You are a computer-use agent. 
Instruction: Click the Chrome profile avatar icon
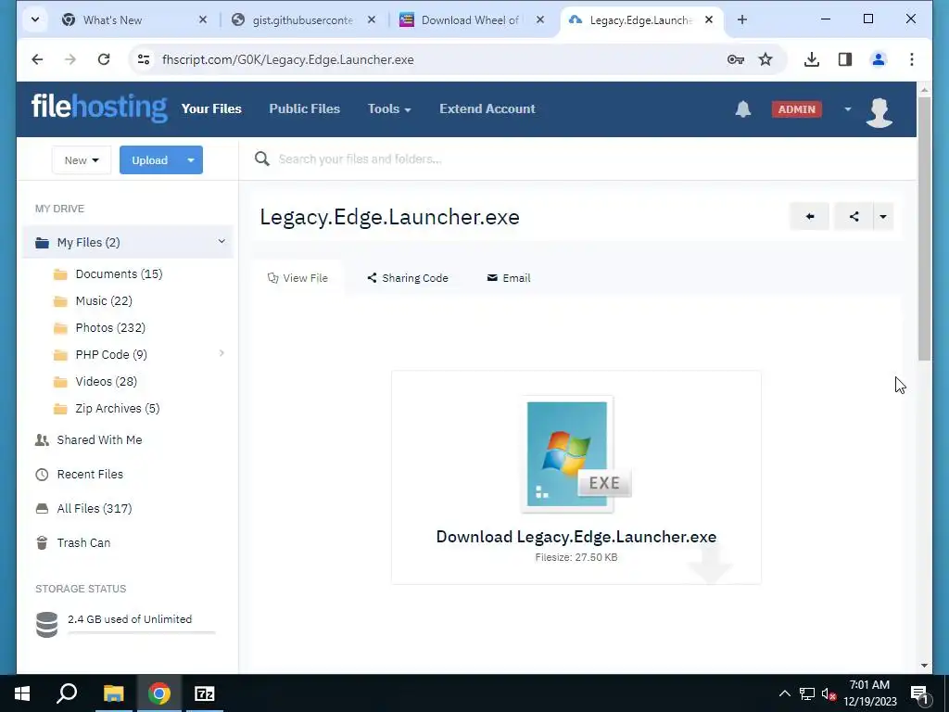(x=879, y=59)
